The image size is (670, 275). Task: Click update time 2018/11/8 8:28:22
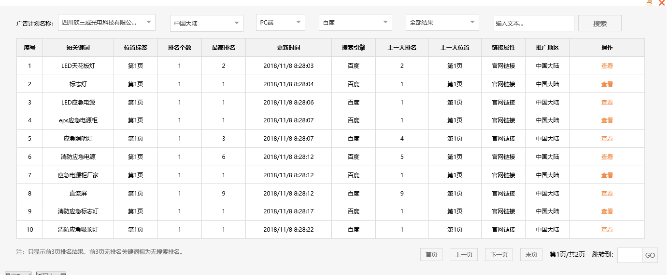[x=288, y=230]
